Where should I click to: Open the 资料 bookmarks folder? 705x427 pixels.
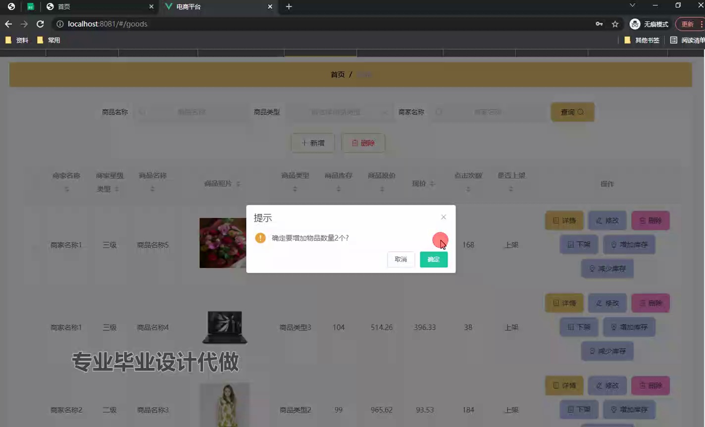coord(16,40)
